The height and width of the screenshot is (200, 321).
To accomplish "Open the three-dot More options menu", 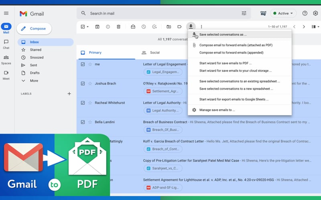I will (201, 27).
